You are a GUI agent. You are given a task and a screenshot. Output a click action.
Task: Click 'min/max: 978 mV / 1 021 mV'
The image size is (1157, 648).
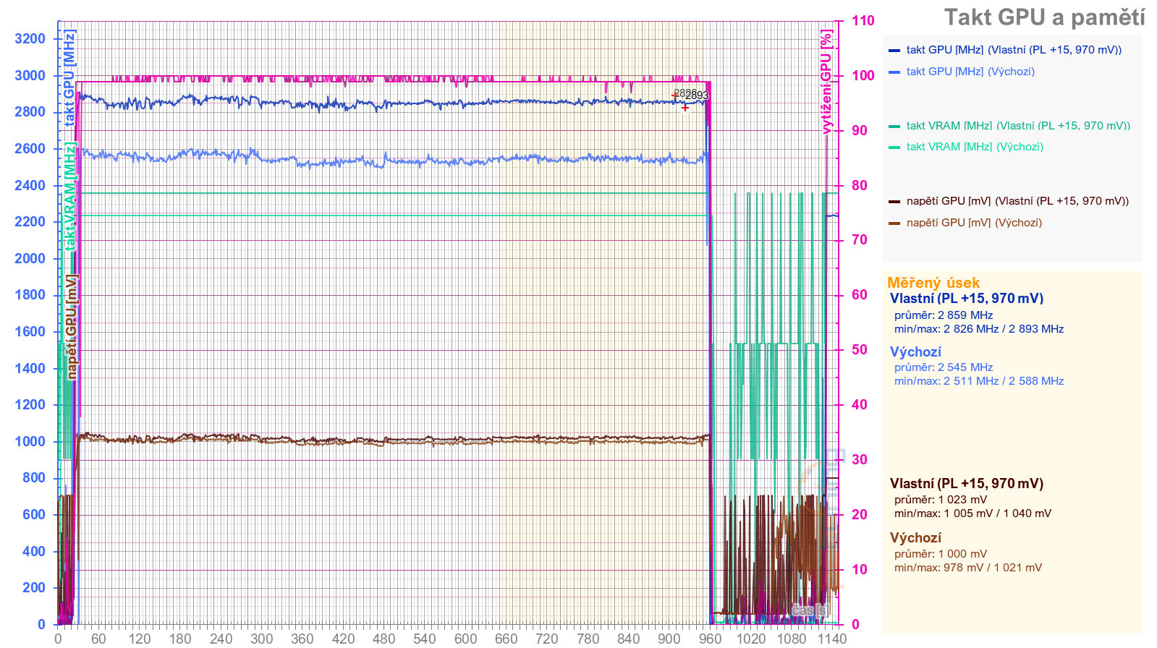pos(968,568)
